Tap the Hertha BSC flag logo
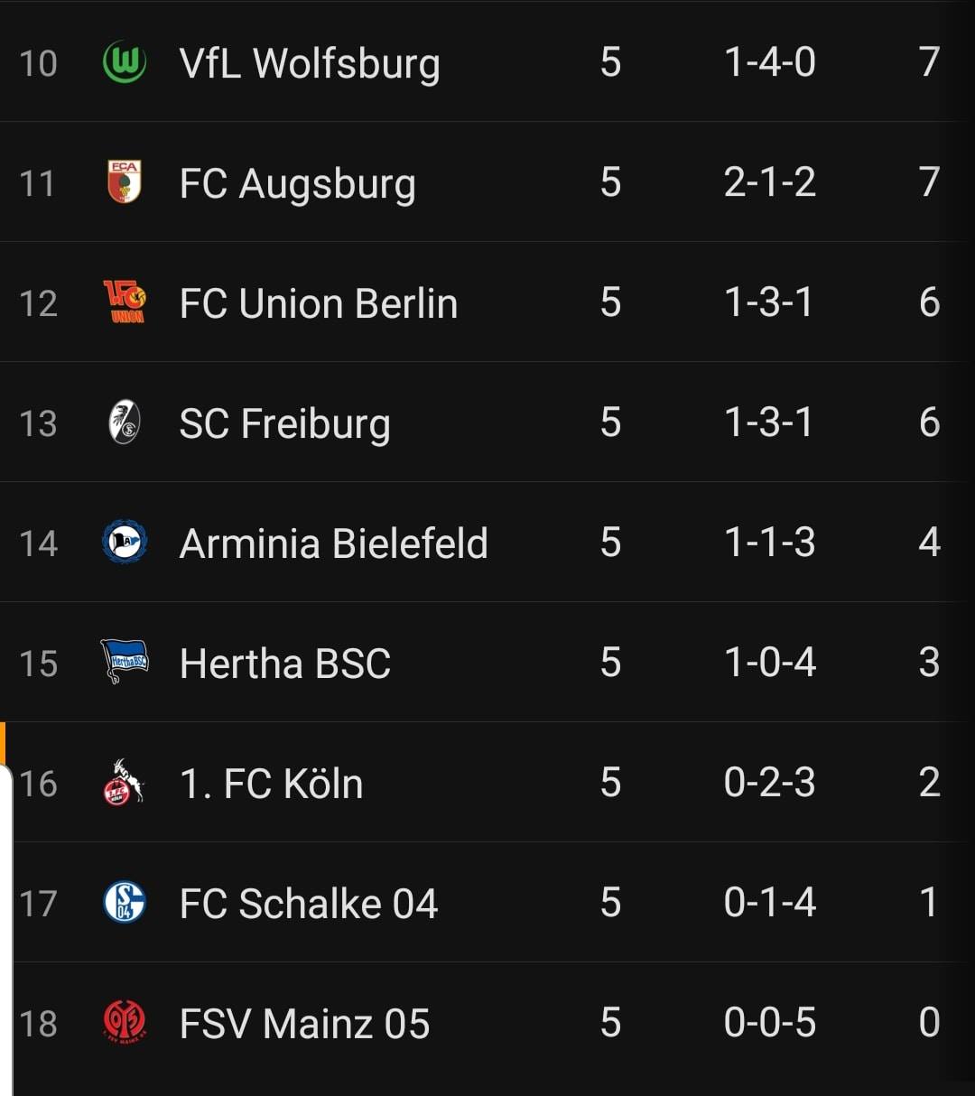This screenshot has width=975, height=1096. click(x=125, y=662)
